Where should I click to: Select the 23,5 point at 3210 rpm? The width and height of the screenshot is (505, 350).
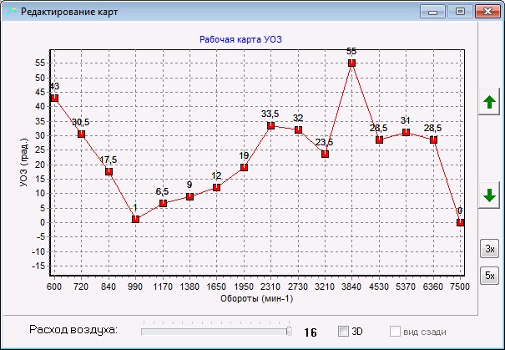[x=325, y=154]
